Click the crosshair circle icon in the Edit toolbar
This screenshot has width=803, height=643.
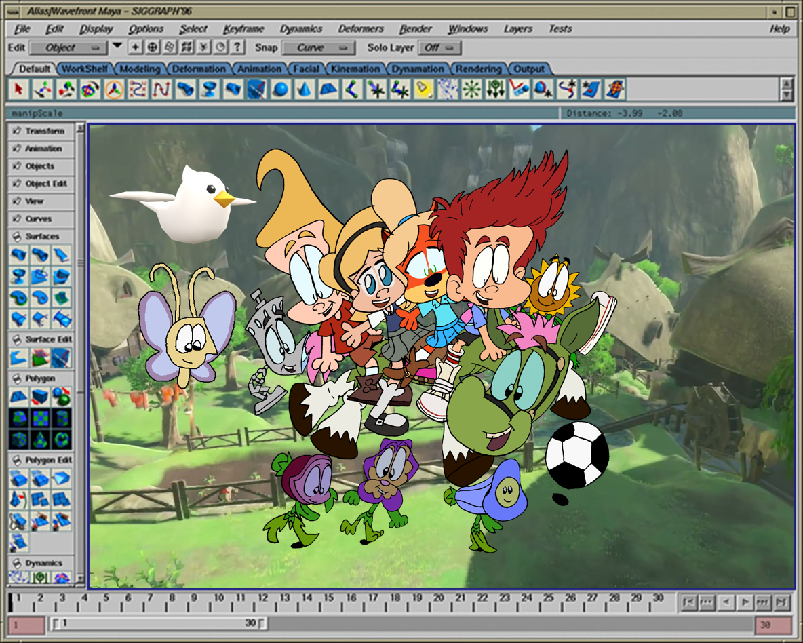point(152,47)
